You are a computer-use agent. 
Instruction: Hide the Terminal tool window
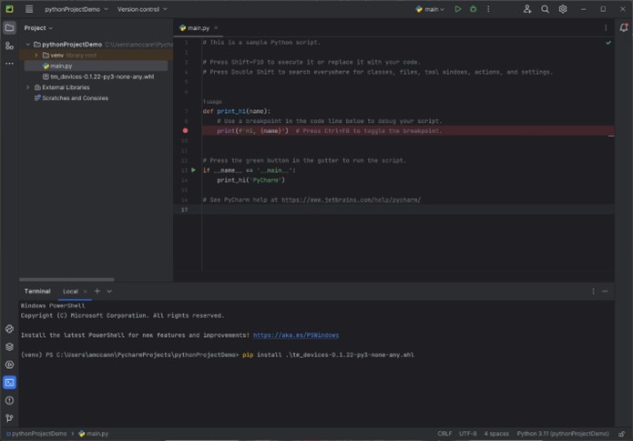605,292
